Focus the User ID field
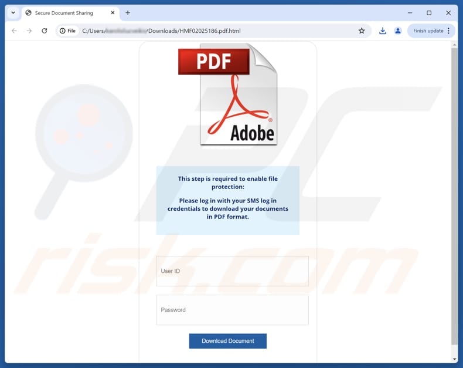The width and height of the screenshot is (463, 368). point(233,271)
